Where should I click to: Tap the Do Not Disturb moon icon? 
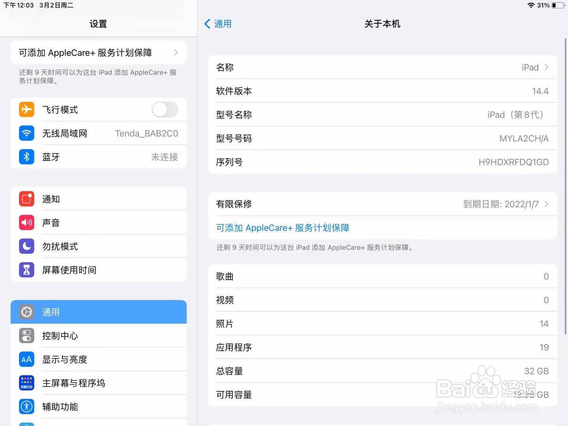click(x=26, y=246)
